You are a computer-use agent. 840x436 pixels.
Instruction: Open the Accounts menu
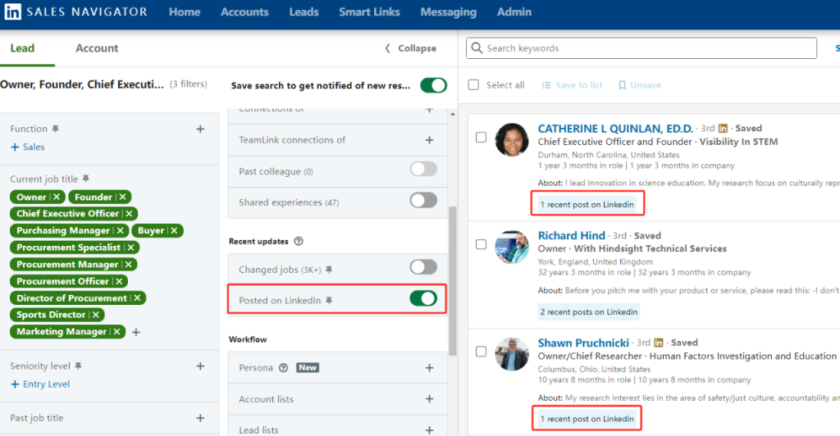click(244, 11)
